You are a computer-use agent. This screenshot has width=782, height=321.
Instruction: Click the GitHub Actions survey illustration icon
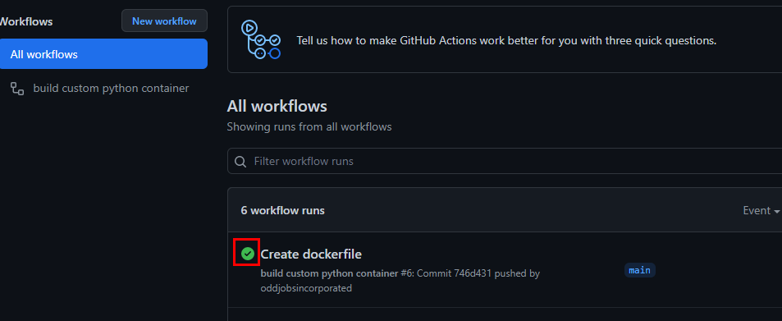pos(261,39)
